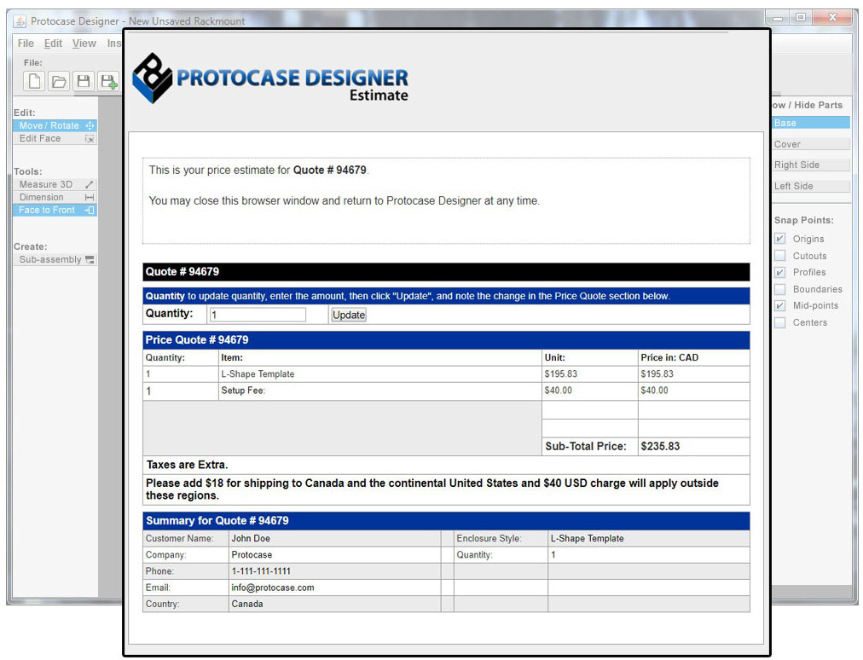This screenshot has width=863, height=660.
Task: Click the customer name John Doe
Action: 251,538
